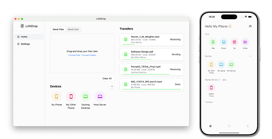Tap the Folder send icon on phone
The image size is (272, 139).
[245, 42]
